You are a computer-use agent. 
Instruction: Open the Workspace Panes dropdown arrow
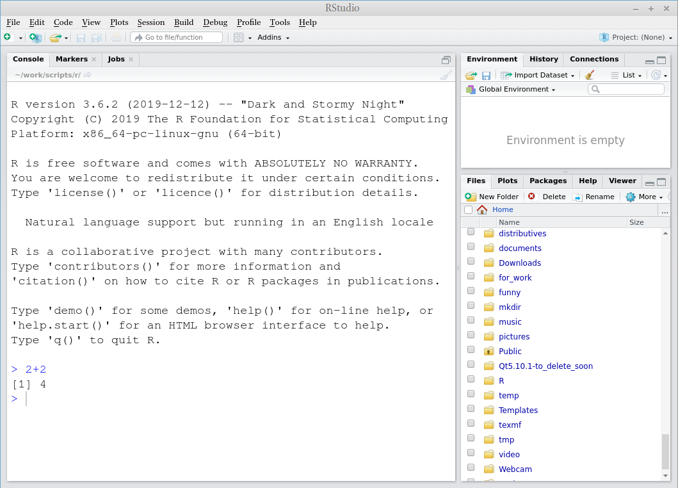250,38
